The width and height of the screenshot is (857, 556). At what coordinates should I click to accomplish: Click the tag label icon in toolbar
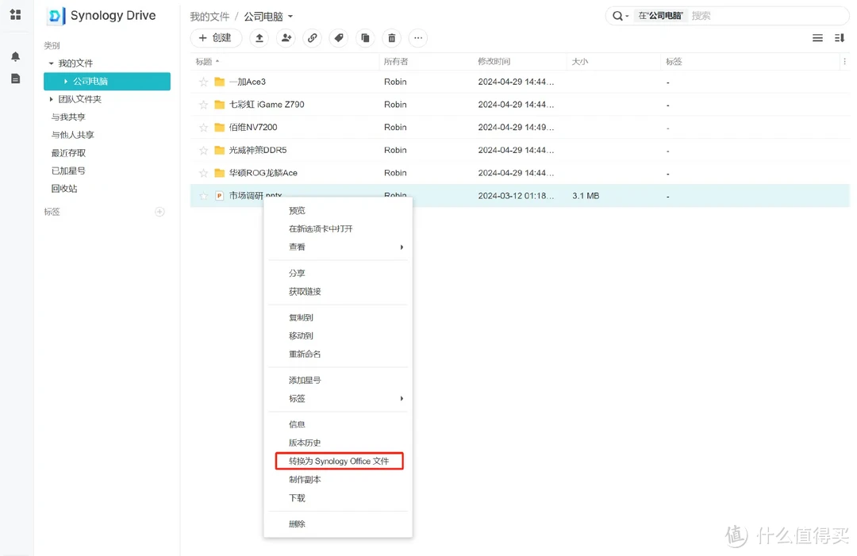point(339,38)
